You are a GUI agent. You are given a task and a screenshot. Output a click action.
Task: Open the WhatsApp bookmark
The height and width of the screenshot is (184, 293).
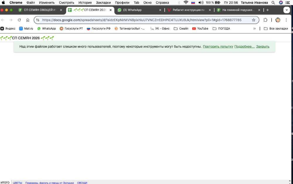click(46, 29)
